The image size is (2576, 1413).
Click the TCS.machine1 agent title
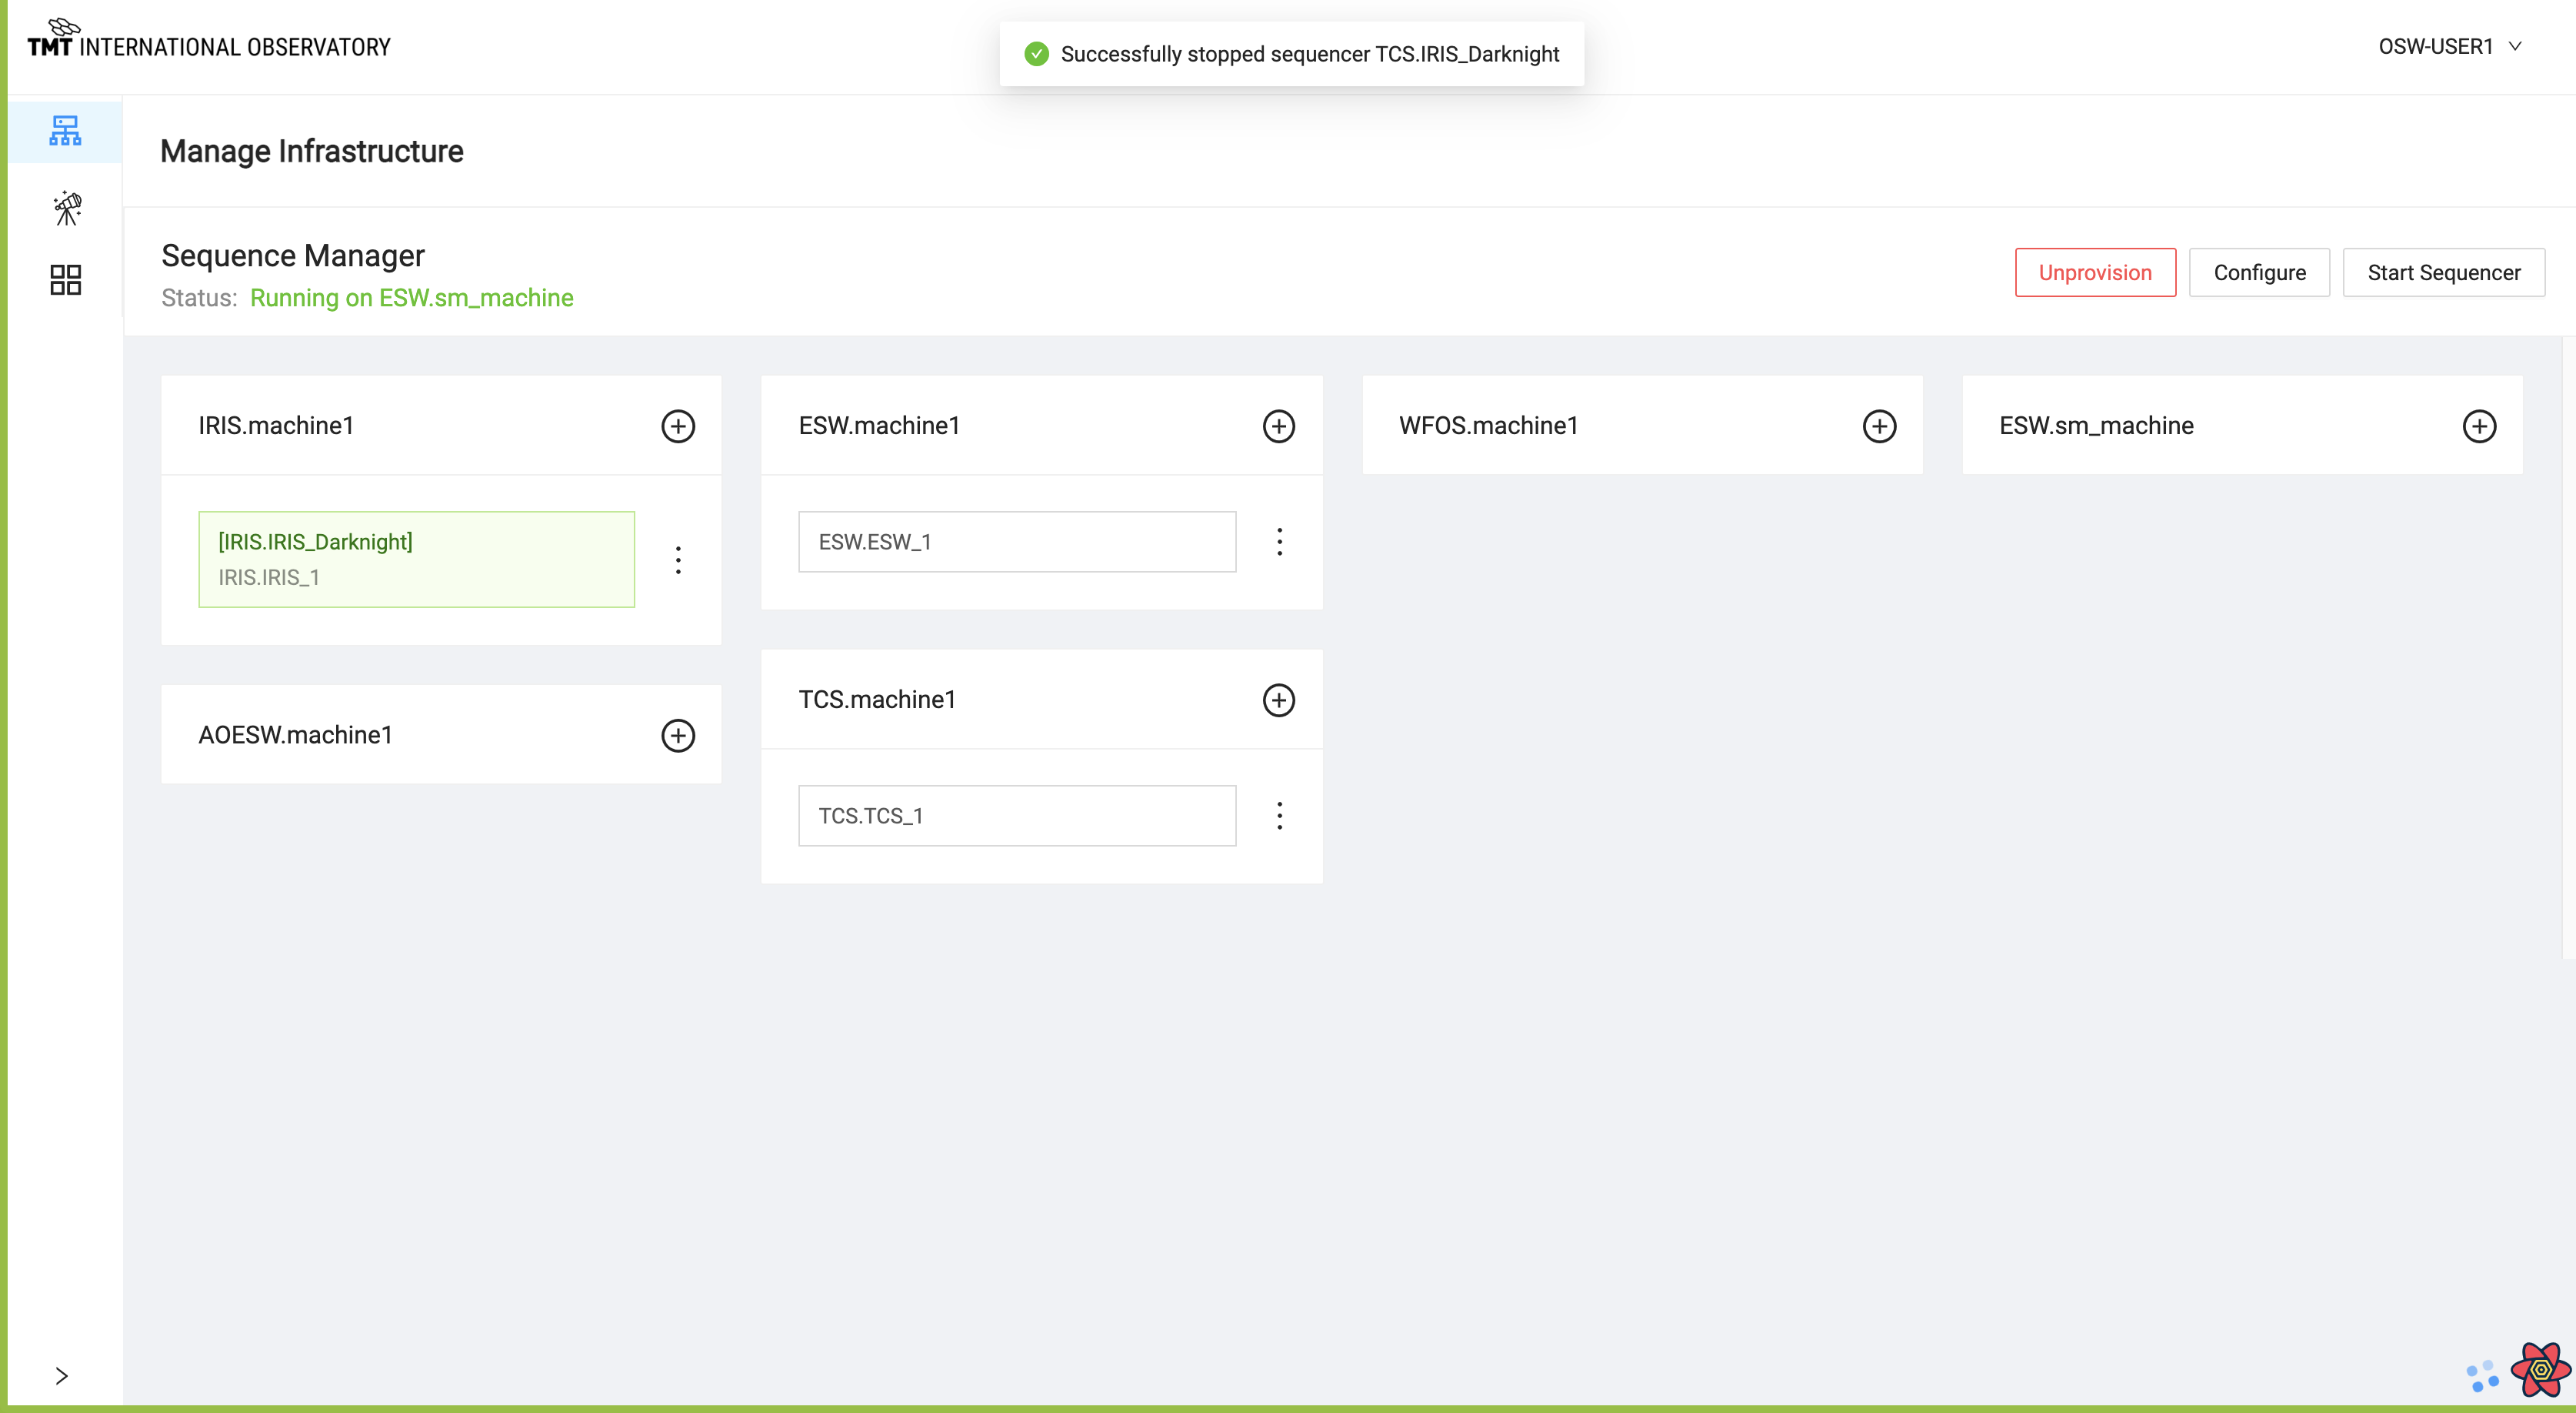877,700
